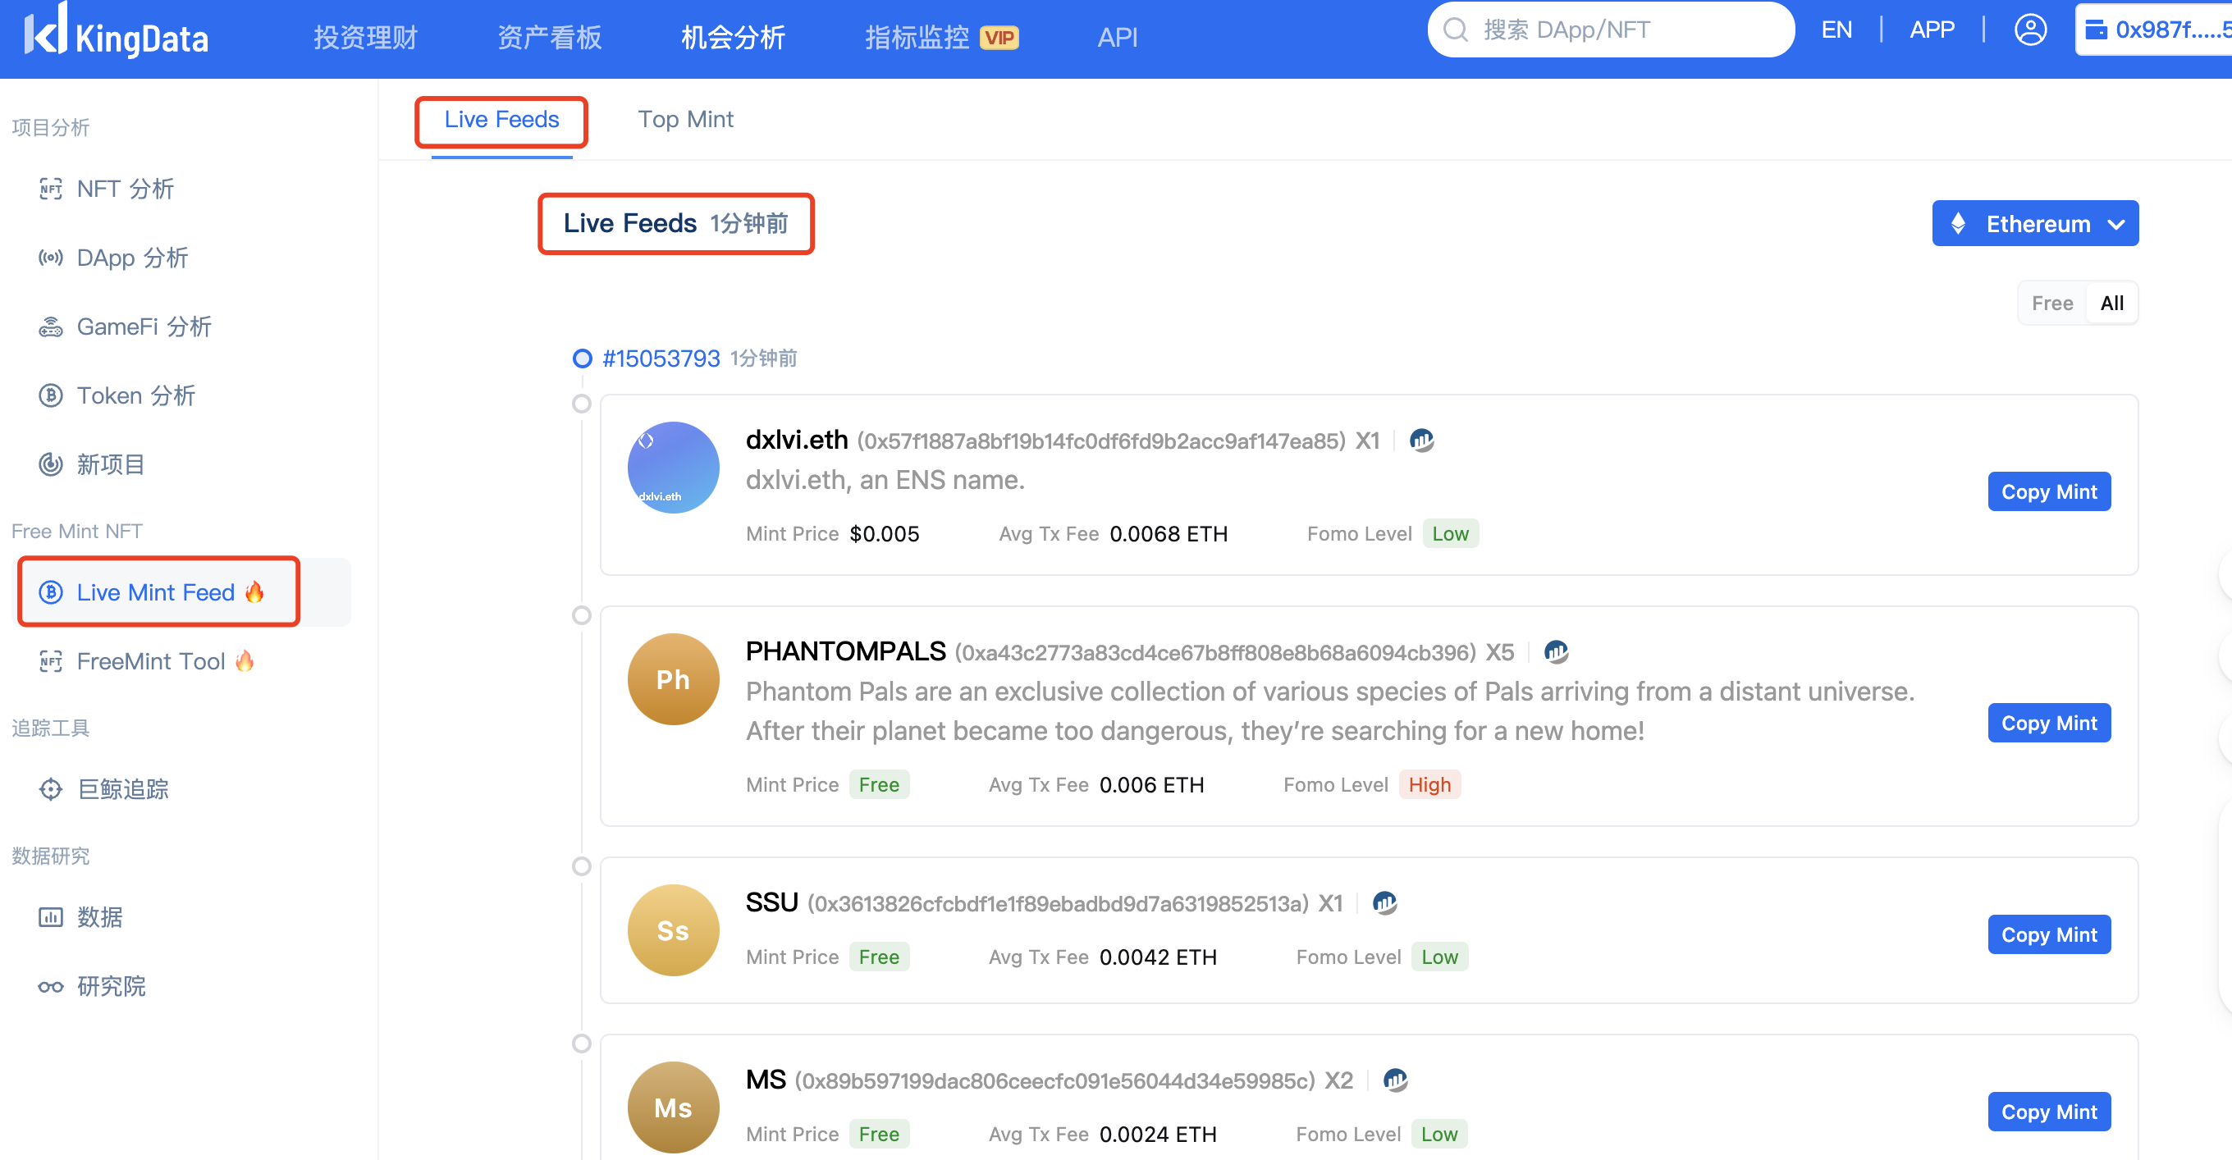Screen dimensions: 2232x1160
Task: Click Copy Mint for SSU
Action: tap(2048, 934)
